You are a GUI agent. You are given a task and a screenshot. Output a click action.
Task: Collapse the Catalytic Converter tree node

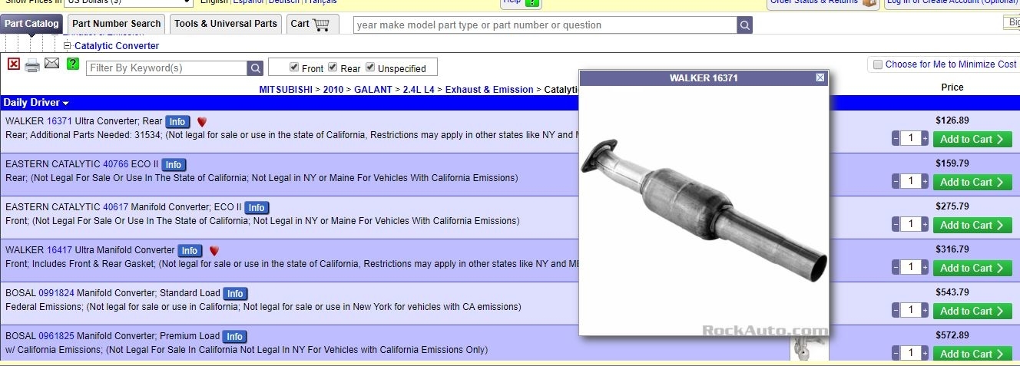pos(68,46)
